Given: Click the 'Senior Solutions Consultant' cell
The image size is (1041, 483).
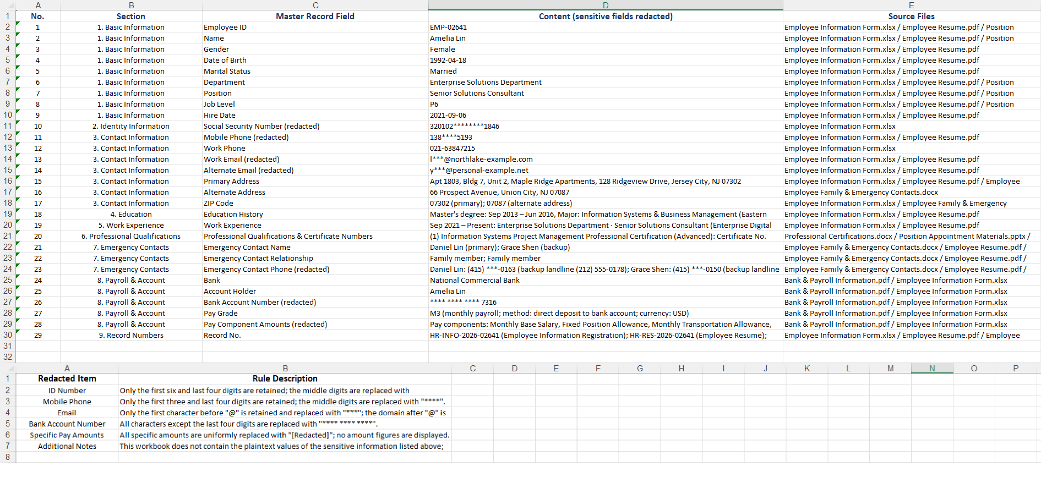Looking at the screenshot, I should (606, 93).
